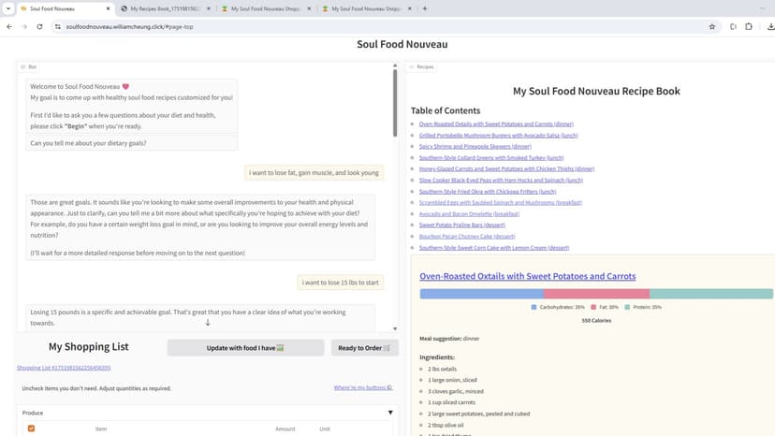Click the scroll-to-bottom arrow in chat
The width and height of the screenshot is (775, 436).
pyautogui.click(x=208, y=322)
